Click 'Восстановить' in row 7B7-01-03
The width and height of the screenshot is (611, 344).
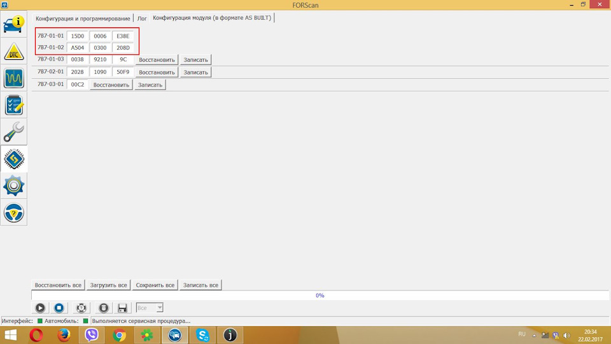pyautogui.click(x=157, y=60)
